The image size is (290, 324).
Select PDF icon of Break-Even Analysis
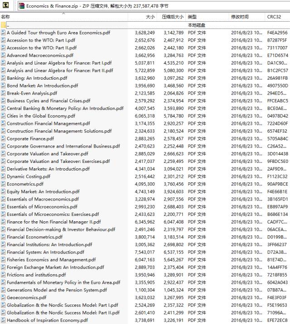[x=3, y=93]
